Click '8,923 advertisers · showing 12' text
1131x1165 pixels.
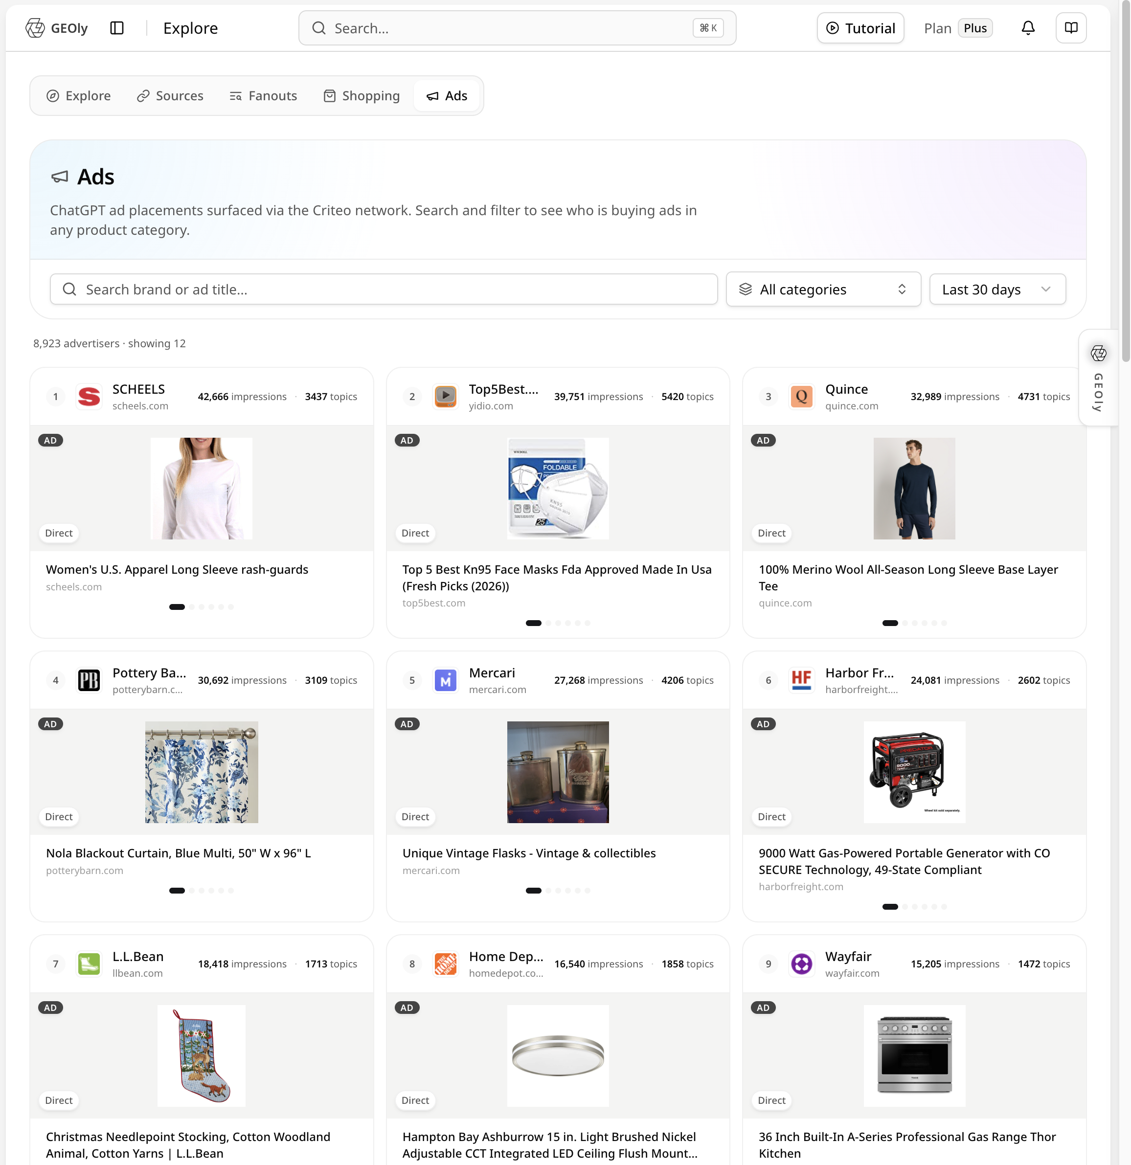tap(110, 343)
